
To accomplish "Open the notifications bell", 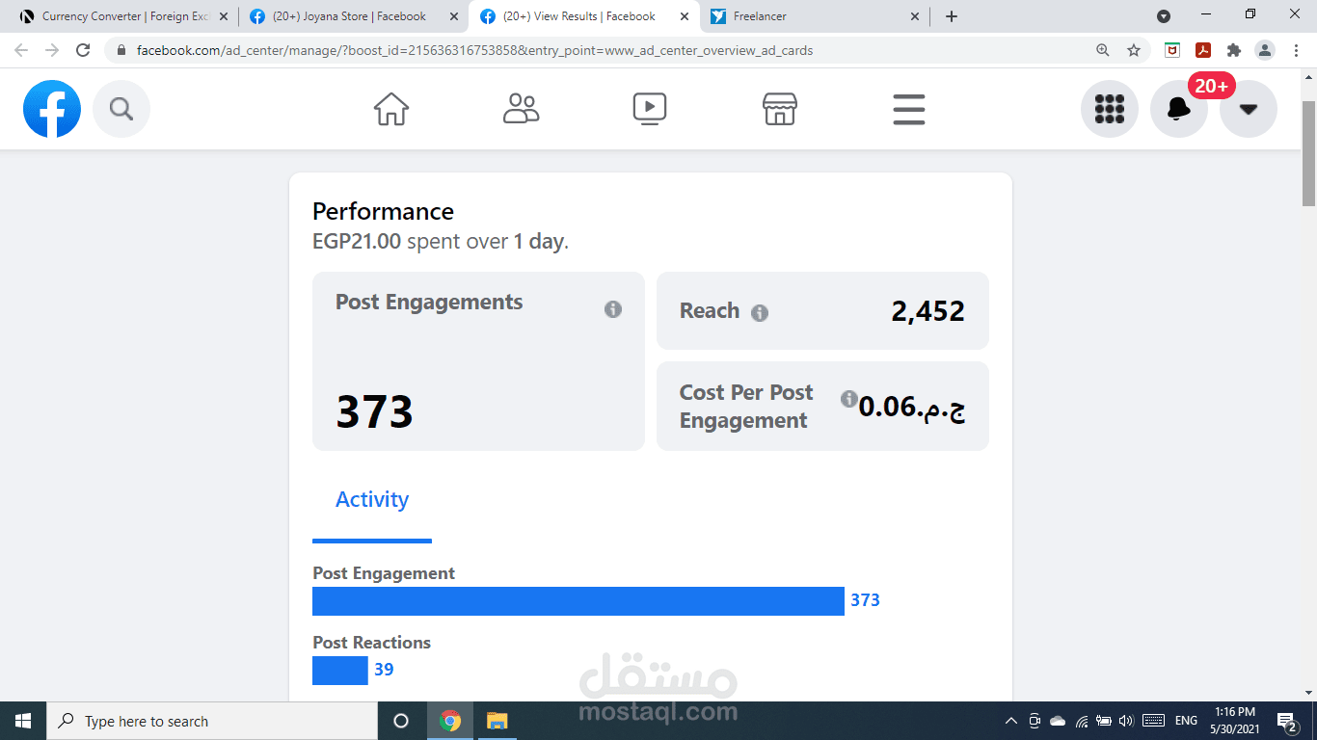I will tap(1178, 109).
